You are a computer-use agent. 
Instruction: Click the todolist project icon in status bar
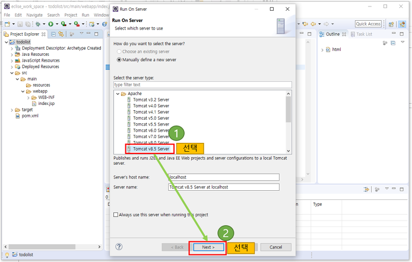pyautogui.click(x=15, y=254)
